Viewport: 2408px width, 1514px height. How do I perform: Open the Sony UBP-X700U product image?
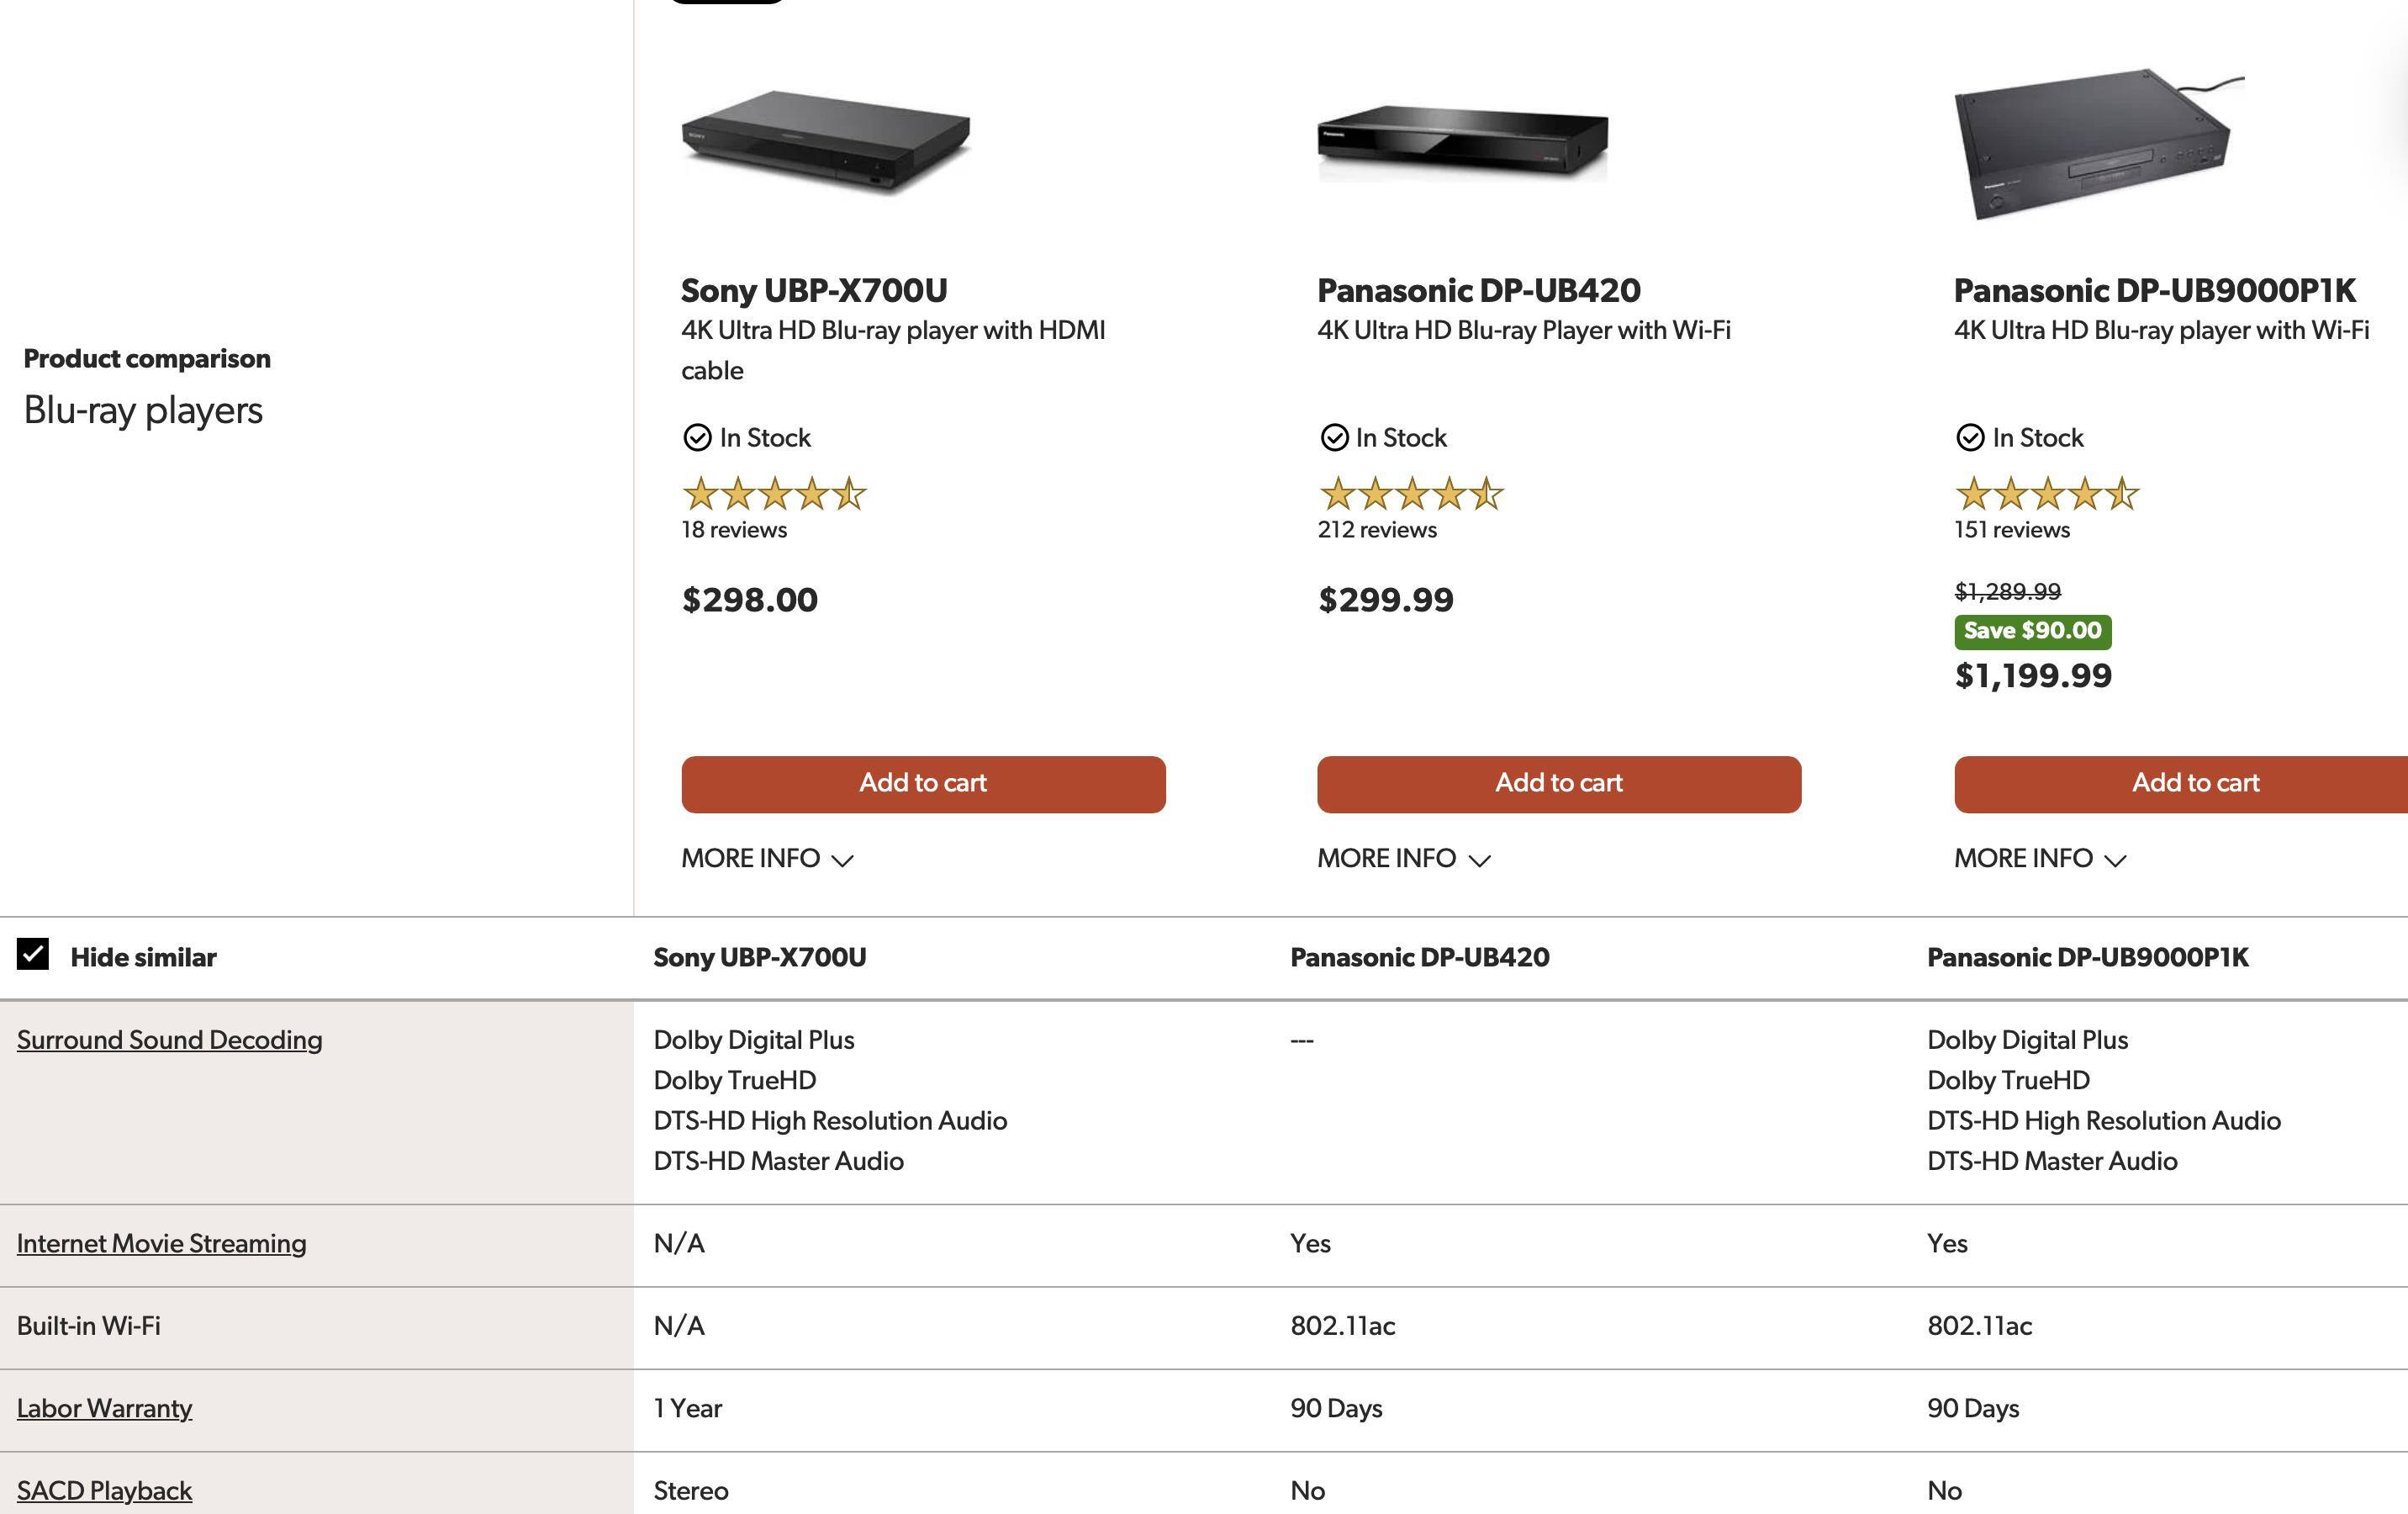[825, 140]
